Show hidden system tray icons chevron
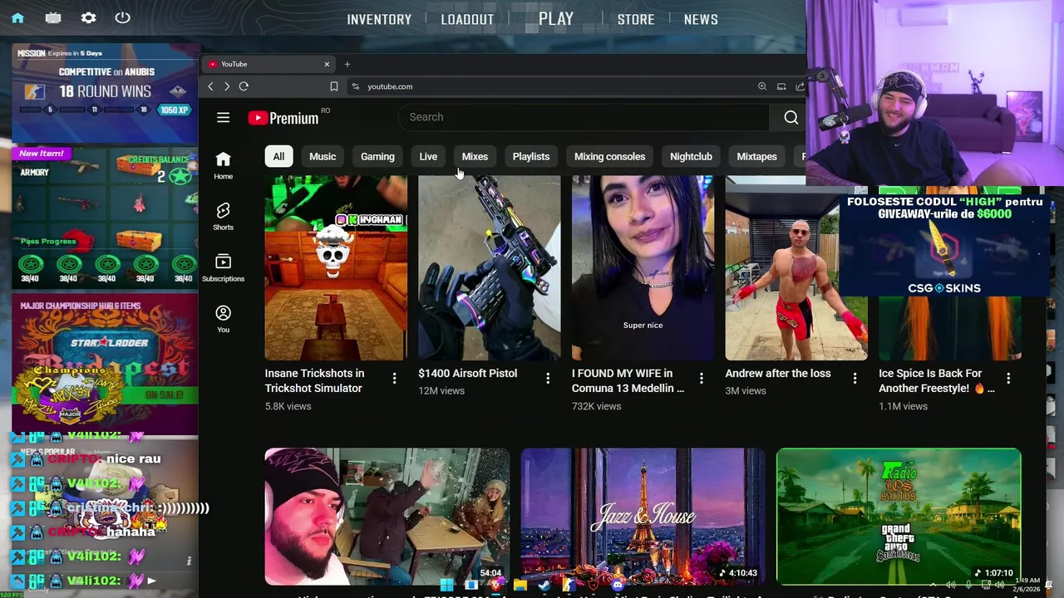The height and width of the screenshot is (598, 1064). tap(933, 585)
